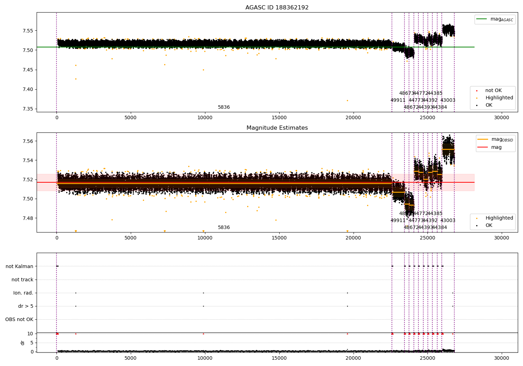Click obsid label '44384' in the top panel
This screenshot has height=366, width=523.
pyautogui.click(x=440, y=107)
